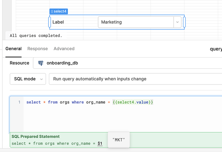The image size is (222, 152).
Task: Click the select4 drag handle icon
Action: 52,11
